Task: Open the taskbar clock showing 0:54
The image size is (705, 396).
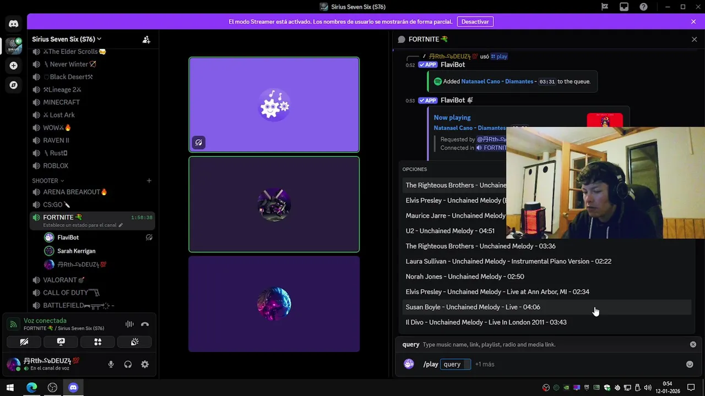Action: pos(667,387)
